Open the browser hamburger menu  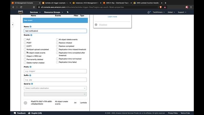(x=191, y=7)
